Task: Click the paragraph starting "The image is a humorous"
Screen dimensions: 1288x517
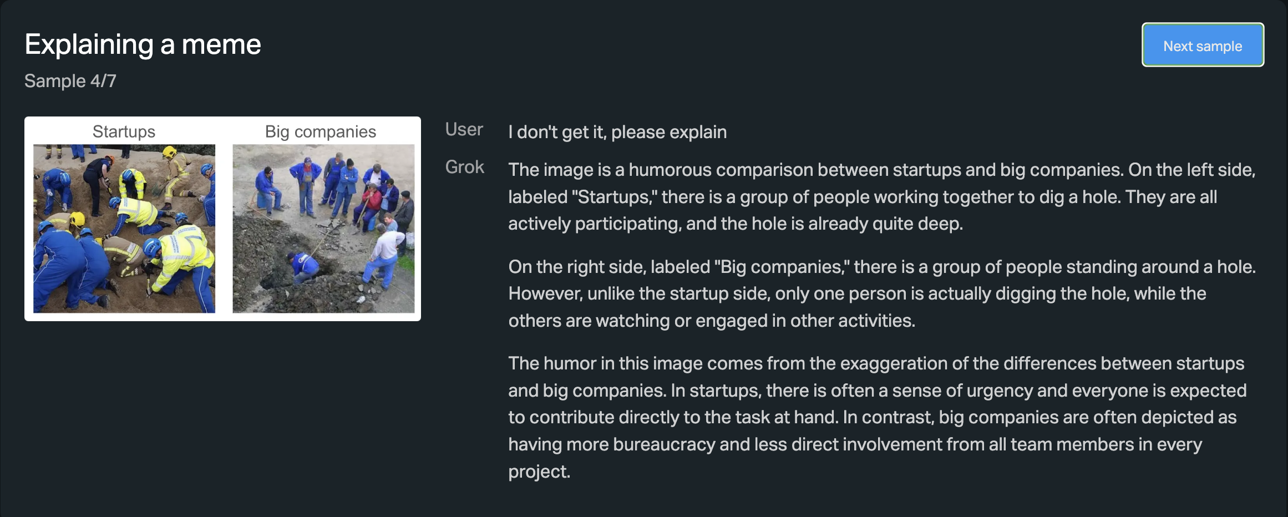Action: click(x=881, y=196)
